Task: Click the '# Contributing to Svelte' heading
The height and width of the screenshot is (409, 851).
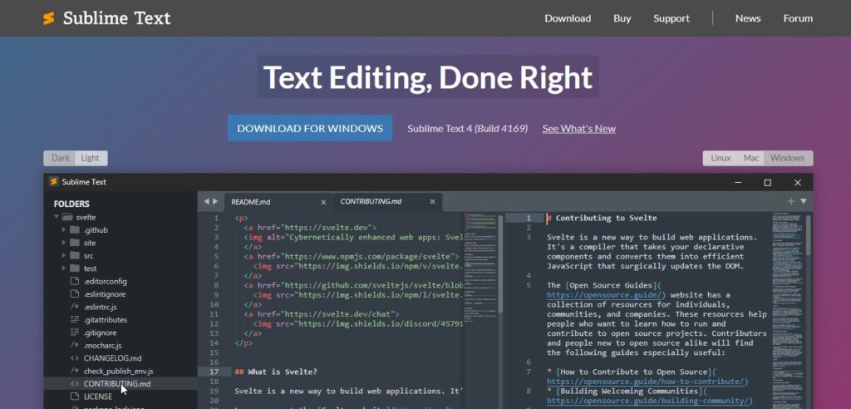Action: click(602, 218)
